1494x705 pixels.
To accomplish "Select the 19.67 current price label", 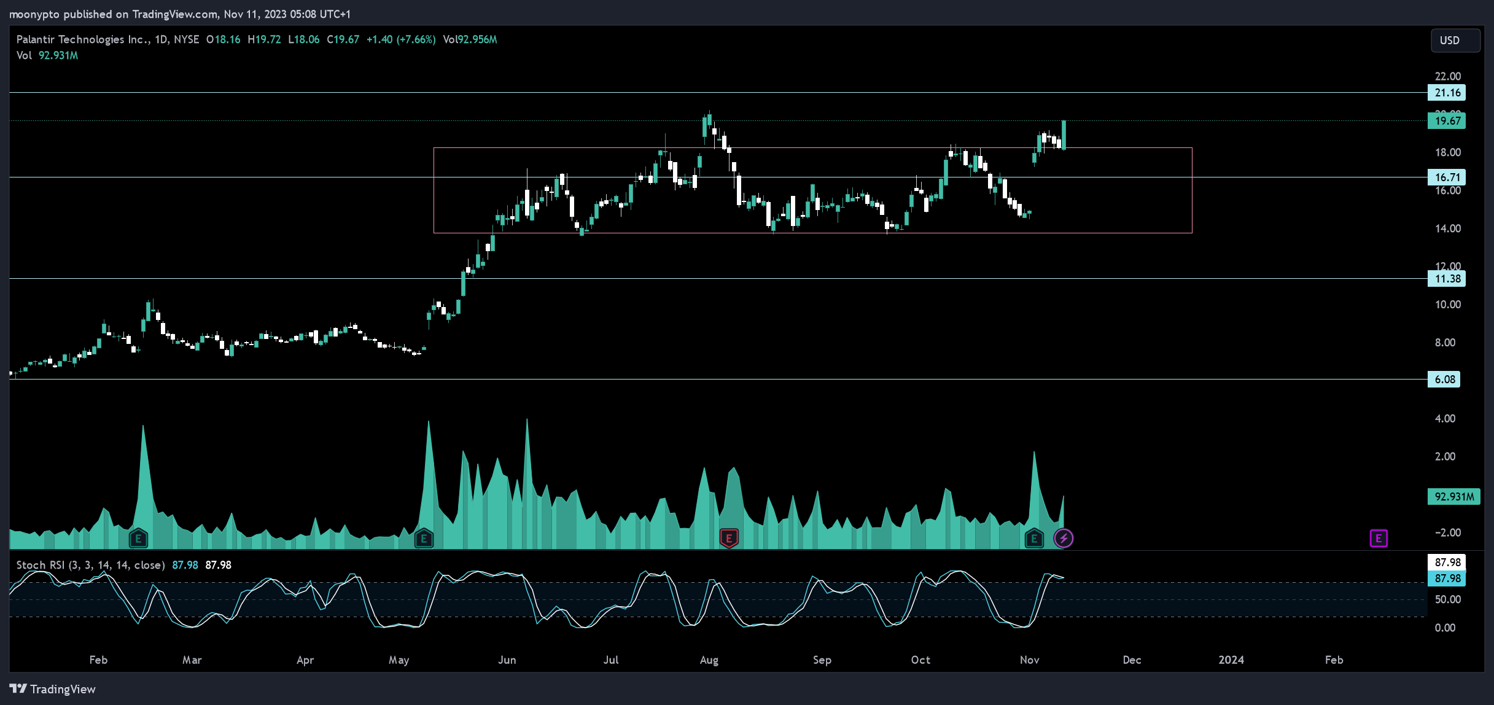I will (1447, 121).
